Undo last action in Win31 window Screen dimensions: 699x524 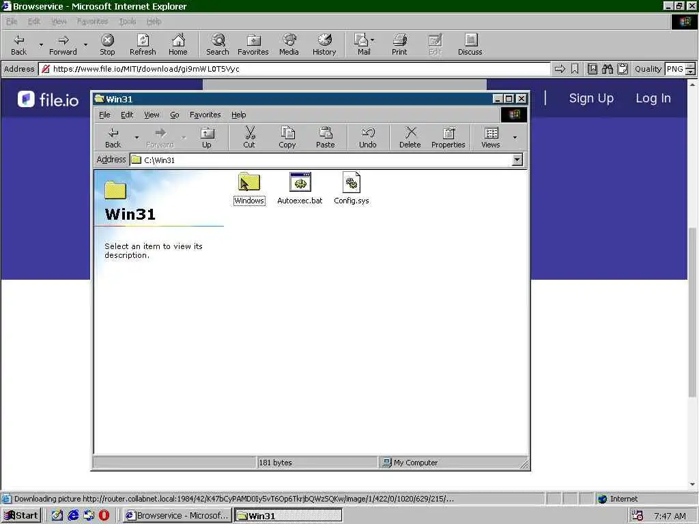coord(368,137)
